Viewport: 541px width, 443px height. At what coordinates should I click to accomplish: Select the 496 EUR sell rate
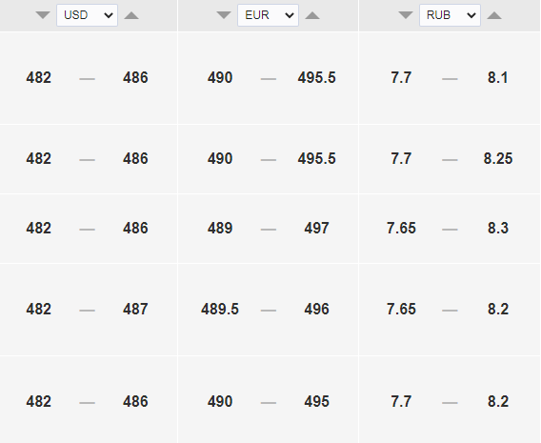tap(316, 309)
